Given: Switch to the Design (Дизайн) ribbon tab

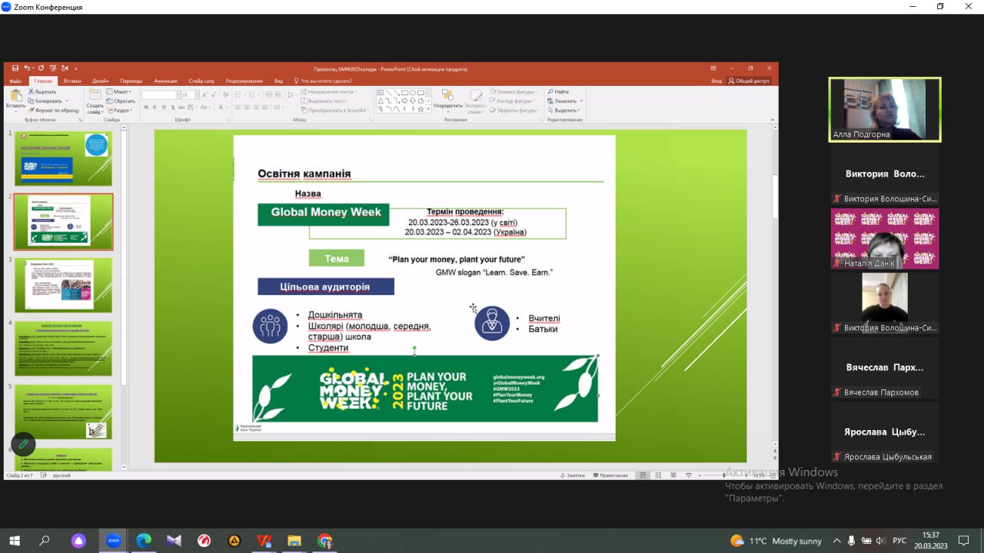Looking at the screenshot, I should [101, 81].
